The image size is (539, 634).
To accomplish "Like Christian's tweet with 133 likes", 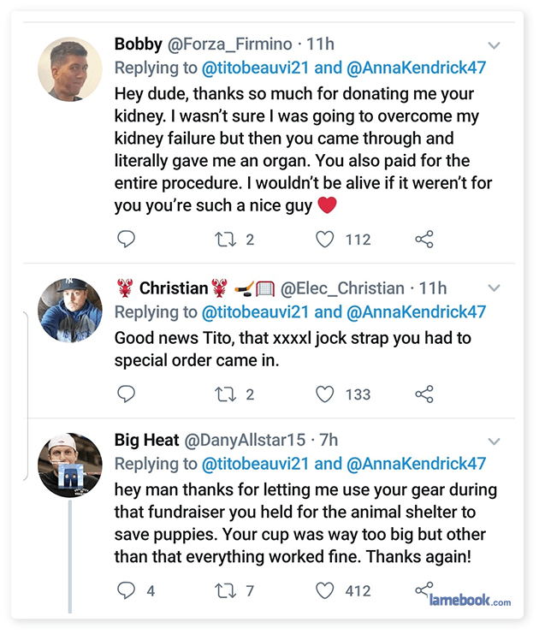I will (325, 394).
